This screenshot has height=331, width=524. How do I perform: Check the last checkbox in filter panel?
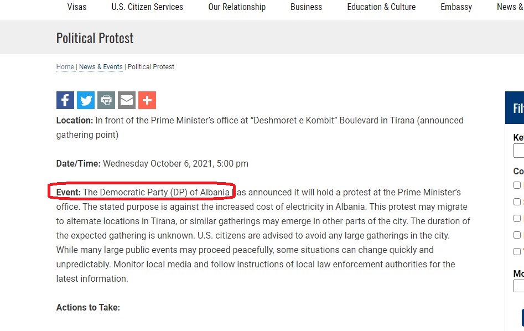[x=517, y=252]
